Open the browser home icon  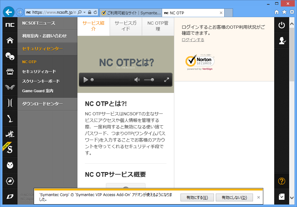tap(277, 12)
